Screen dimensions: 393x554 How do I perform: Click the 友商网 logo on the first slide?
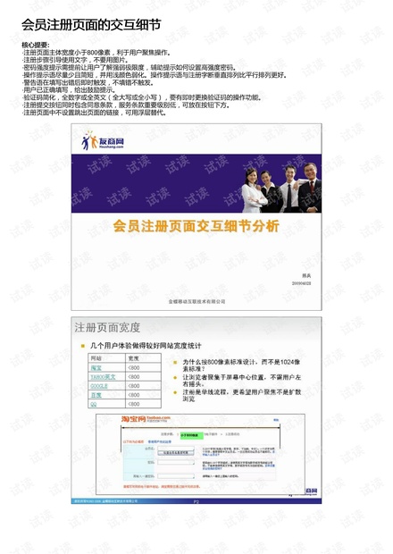pyautogui.click(x=103, y=141)
